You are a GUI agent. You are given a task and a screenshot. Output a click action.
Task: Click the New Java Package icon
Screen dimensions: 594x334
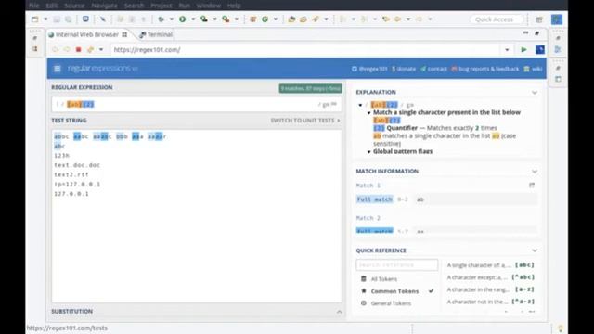click(253, 19)
